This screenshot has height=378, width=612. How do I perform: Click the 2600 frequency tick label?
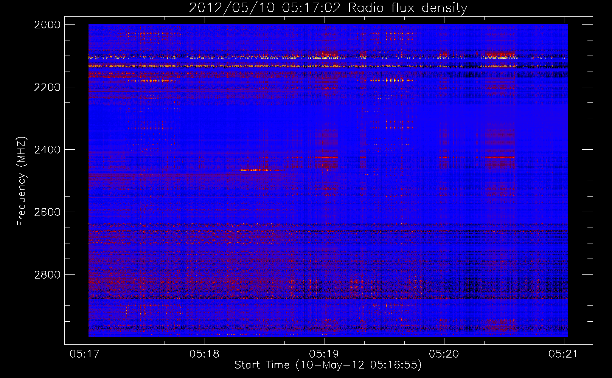[47, 212]
